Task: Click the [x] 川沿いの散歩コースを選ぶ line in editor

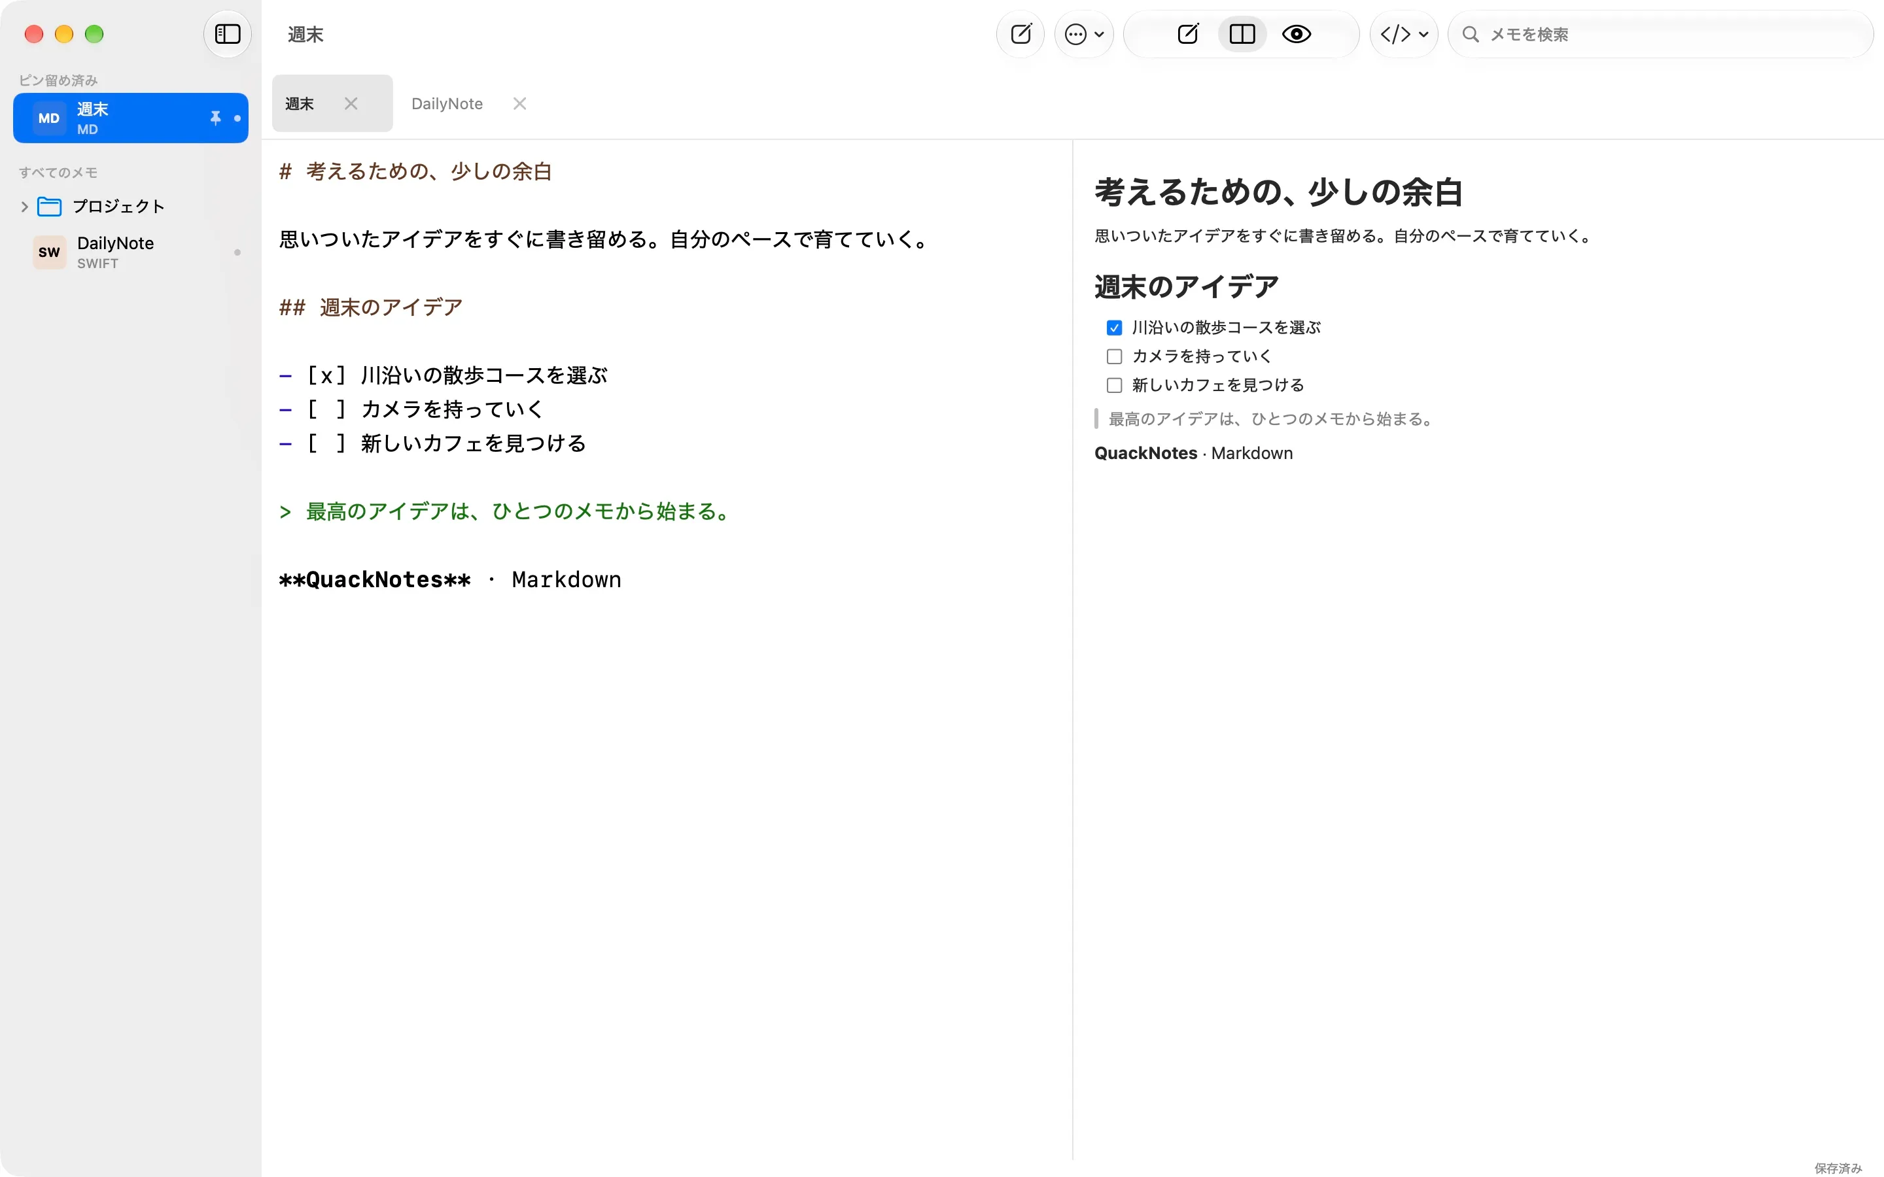Action: (443, 376)
